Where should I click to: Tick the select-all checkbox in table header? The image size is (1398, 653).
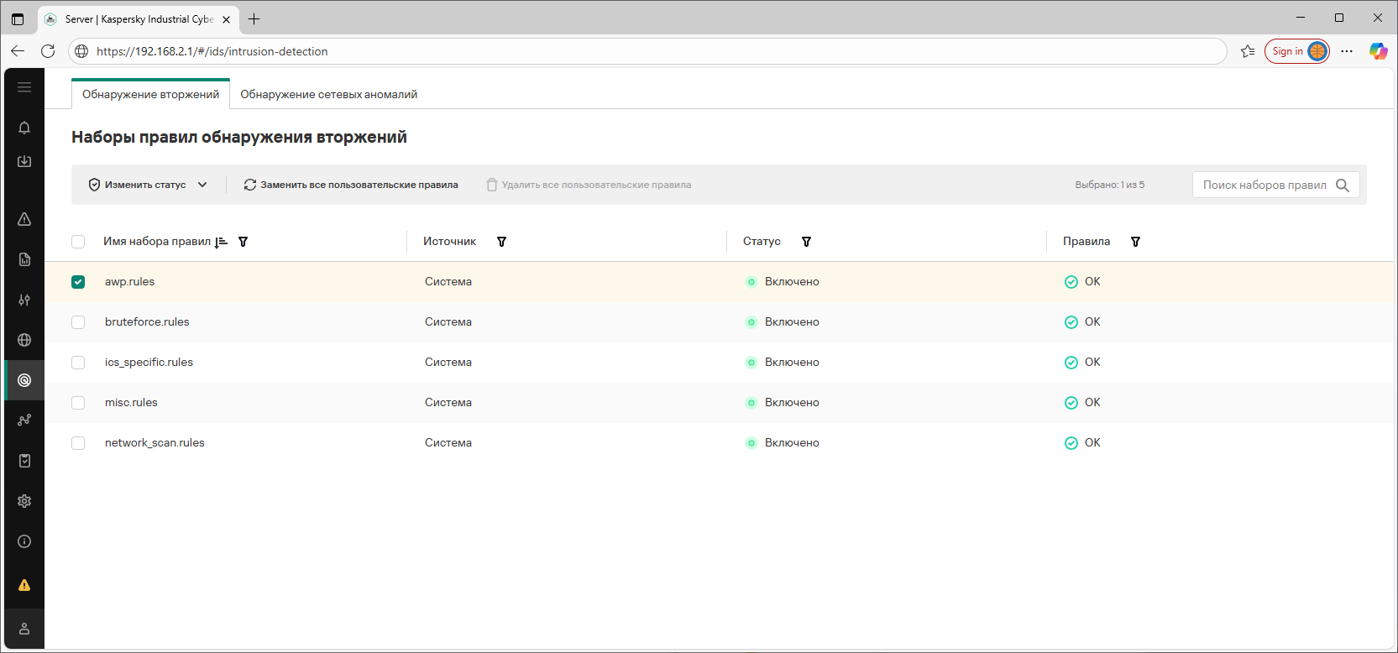point(78,242)
